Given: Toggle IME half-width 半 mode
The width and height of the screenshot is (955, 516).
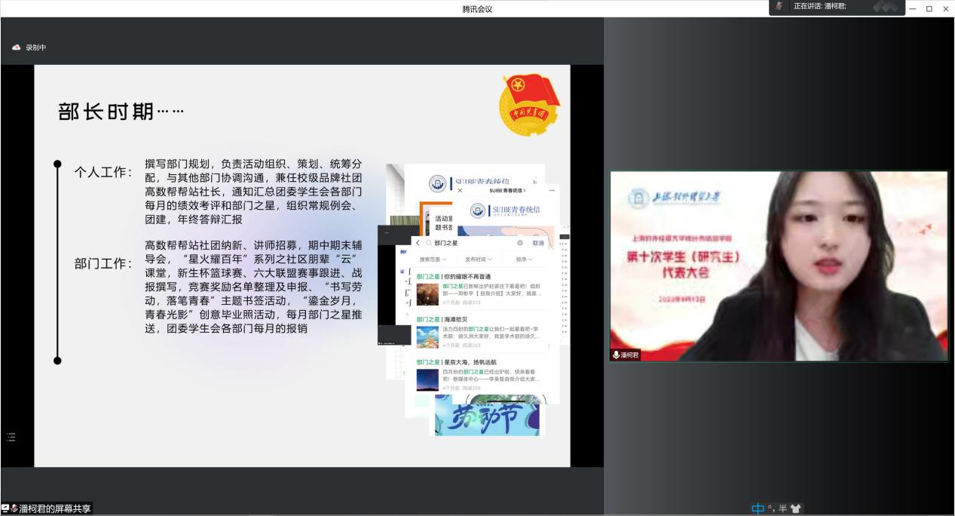Looking at the screenshot, I should (782, 508).
